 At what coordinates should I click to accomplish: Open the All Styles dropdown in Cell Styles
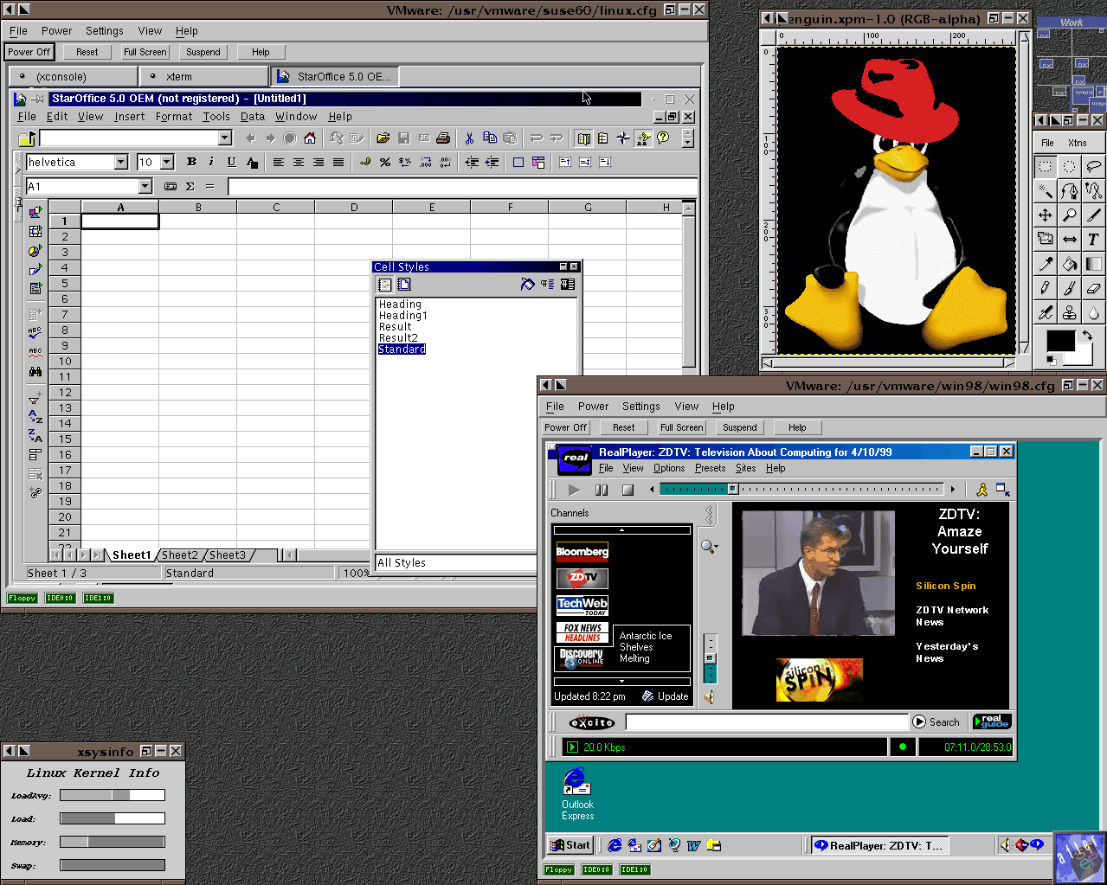pos(456,563)
